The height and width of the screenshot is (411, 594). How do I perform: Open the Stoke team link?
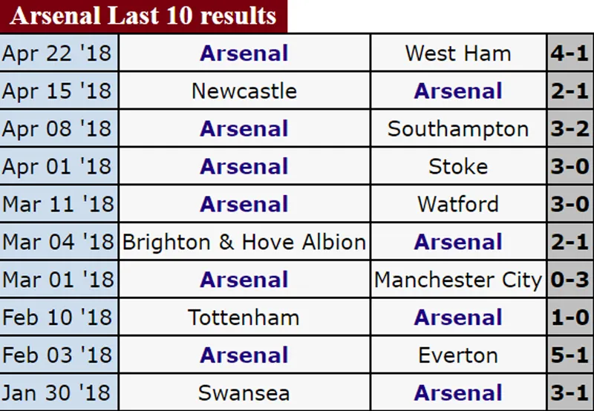458,166
